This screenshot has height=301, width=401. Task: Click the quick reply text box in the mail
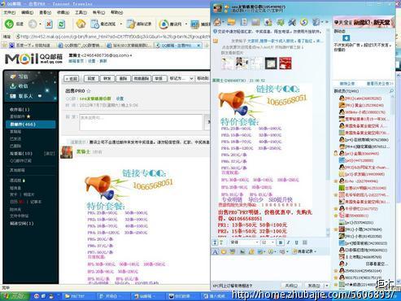point(141,122)
